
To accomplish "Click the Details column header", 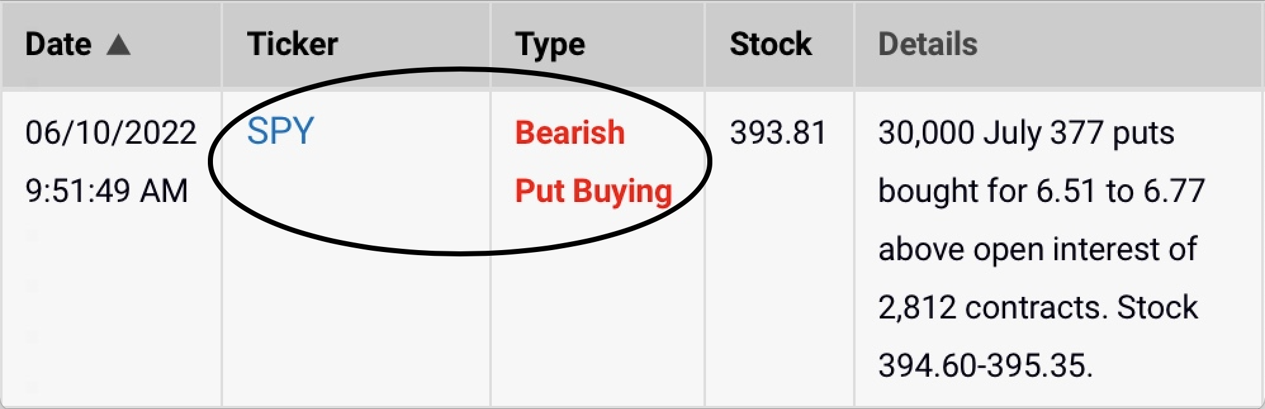I will (x=928, y=44).
